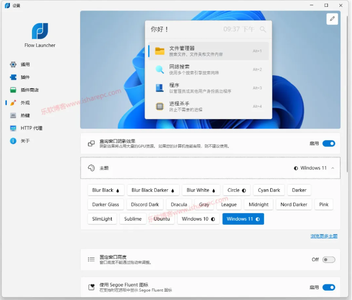Click the vertical scrollbar on the right
This screenshot has width=352, height=300.
click(347, 94)
